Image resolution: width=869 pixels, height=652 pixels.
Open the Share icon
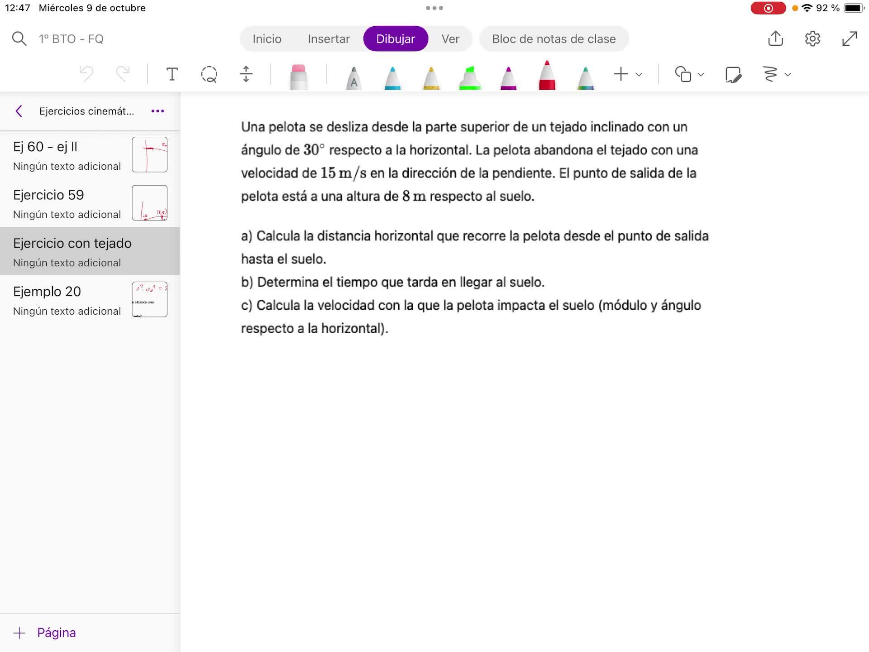point(775,38)
